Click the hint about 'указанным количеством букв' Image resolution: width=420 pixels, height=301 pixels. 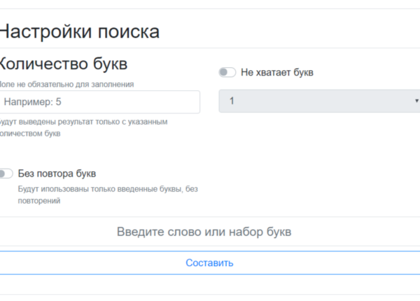[83, 127]
